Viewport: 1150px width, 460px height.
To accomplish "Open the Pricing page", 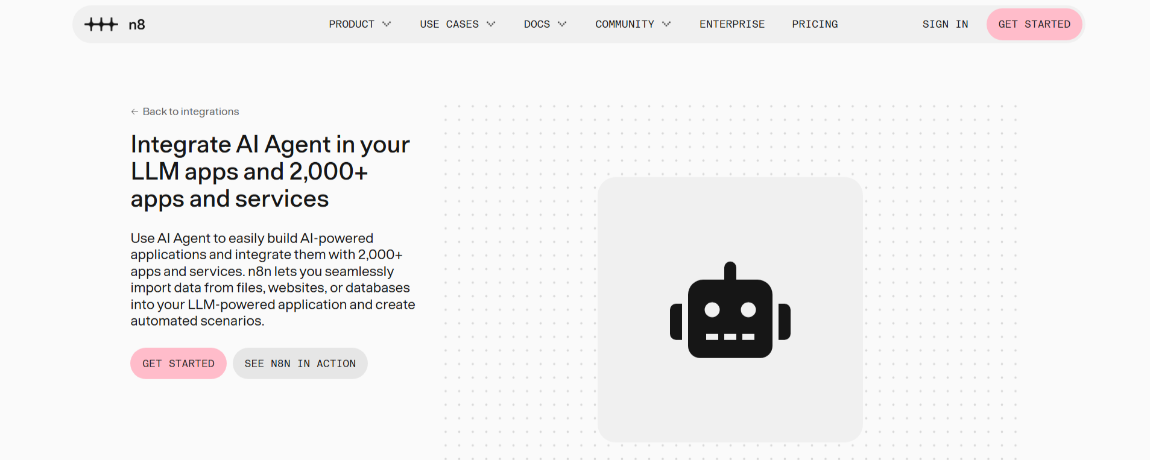I will [x=815, y=24].
